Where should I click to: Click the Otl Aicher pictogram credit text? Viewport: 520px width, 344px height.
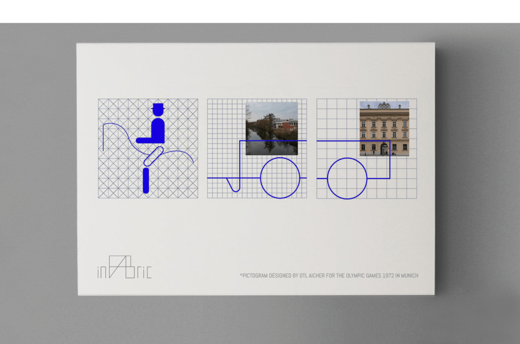pyautogui.click(x=329, y=276)
